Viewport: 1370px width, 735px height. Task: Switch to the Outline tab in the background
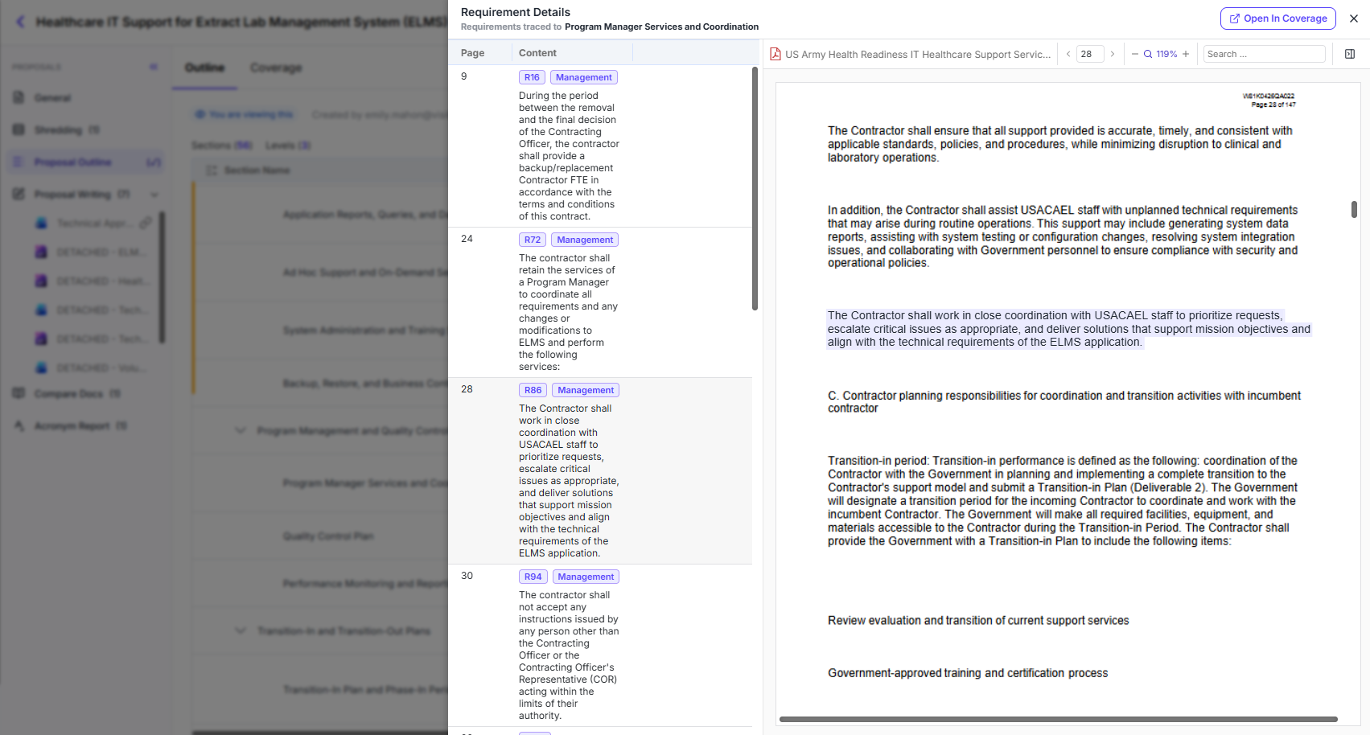204,68
